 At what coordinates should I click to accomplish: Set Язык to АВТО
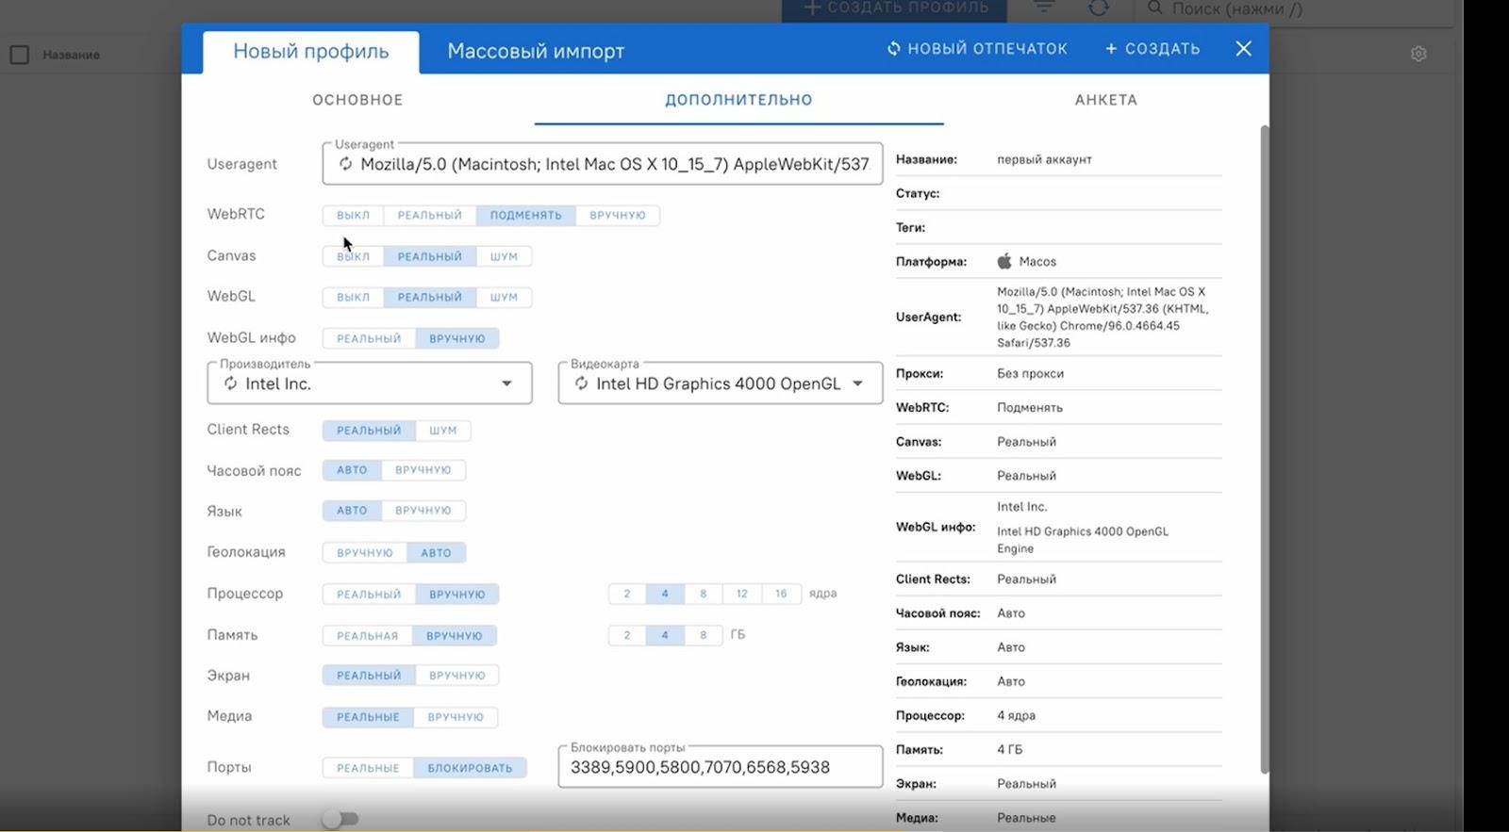[x=352, y=511]
